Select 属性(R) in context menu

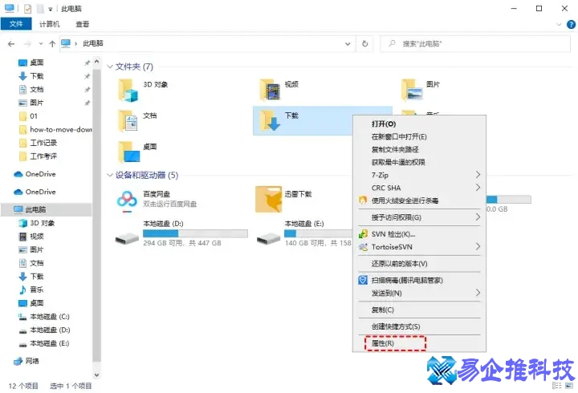click(x=383, y=343)
